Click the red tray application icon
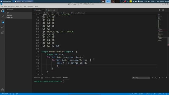Image resolution: width=169 pixels, height=95 pixels. pyautogui.click(x=125, y=1)
